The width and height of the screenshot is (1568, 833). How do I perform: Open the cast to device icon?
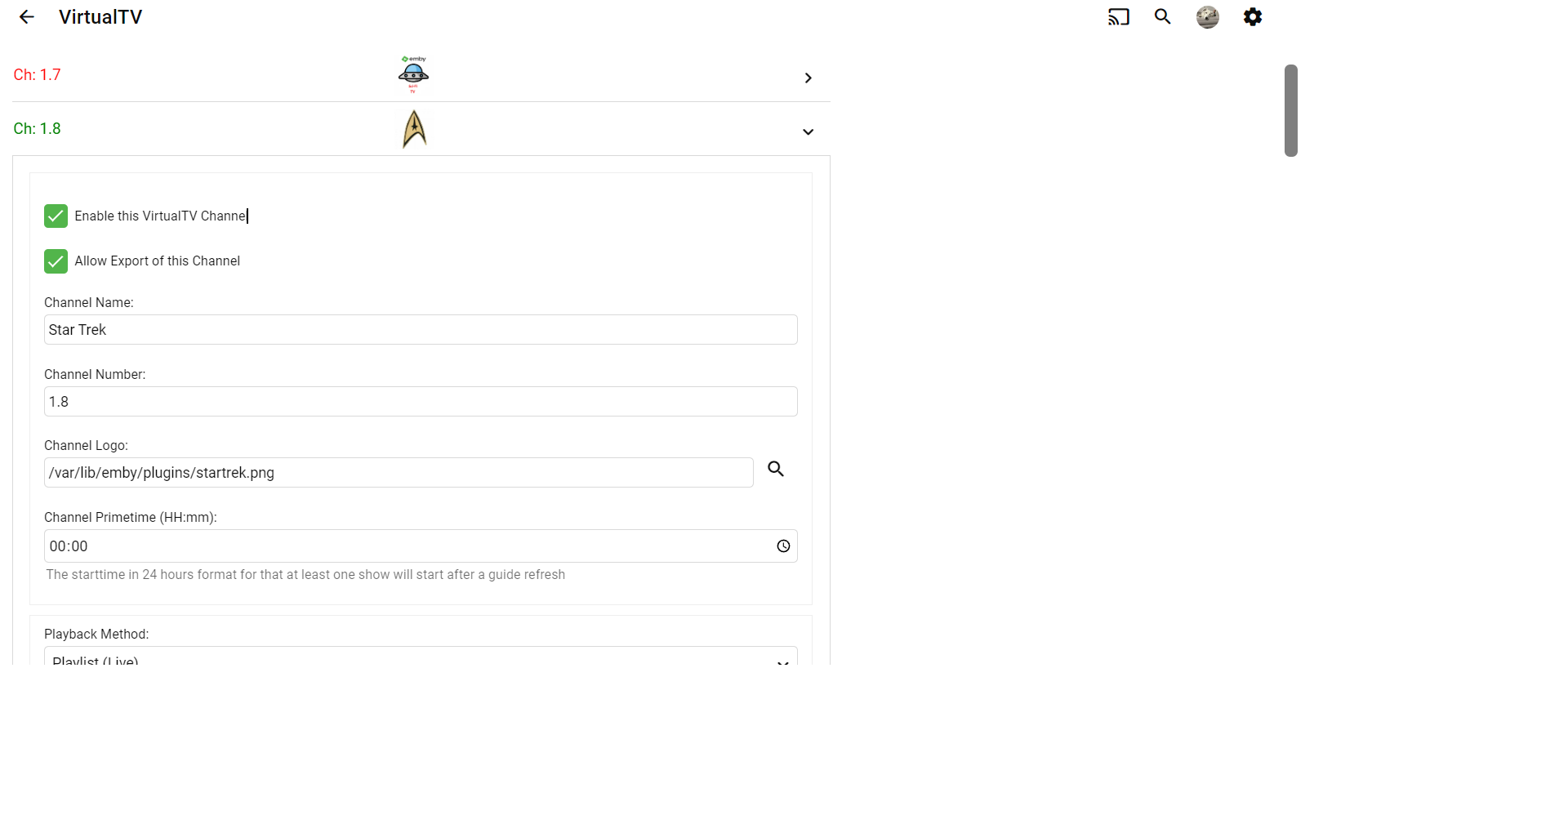[1118, 17]
